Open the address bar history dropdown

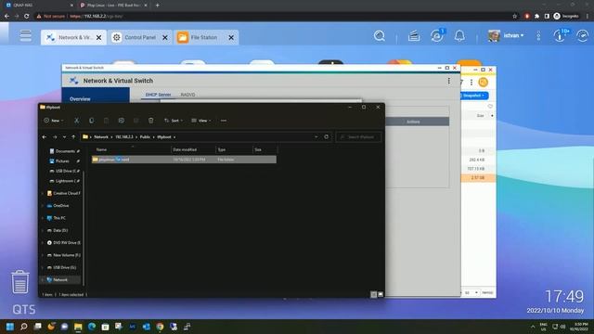click(316, 137)
